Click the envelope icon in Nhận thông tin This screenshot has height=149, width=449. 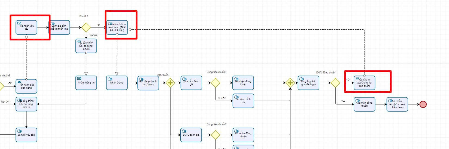(79, 79)
